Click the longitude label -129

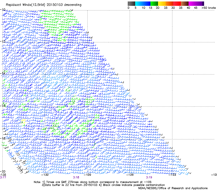[87, 175]
